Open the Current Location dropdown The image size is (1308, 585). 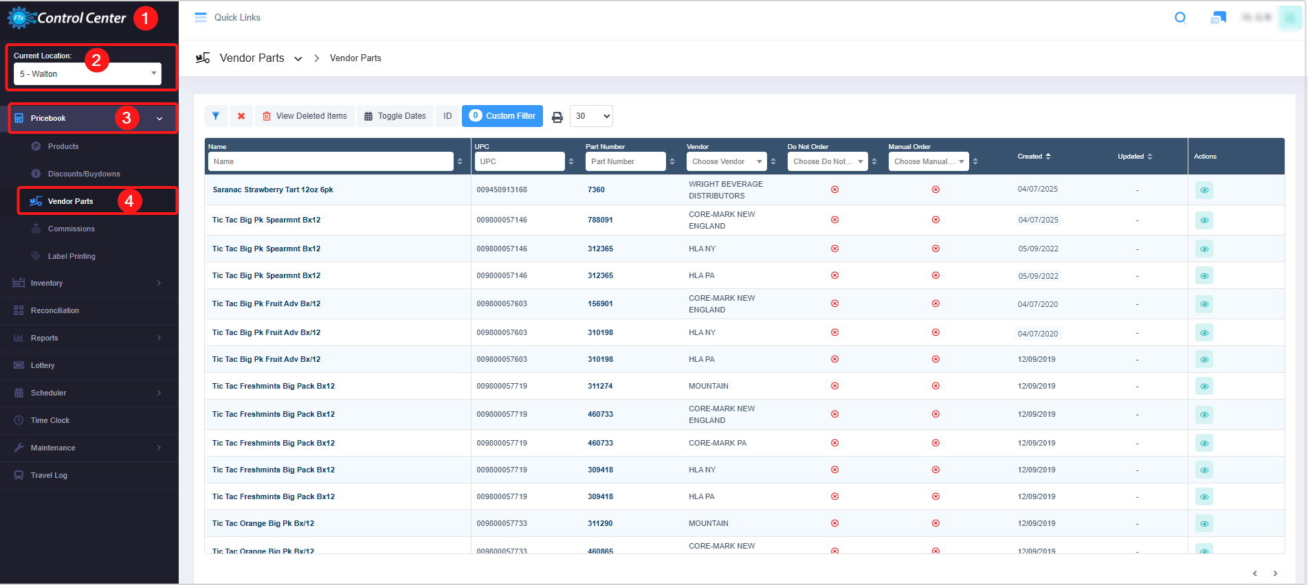coord(87,73)
